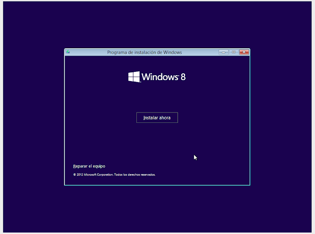This screenshot has height=234, width=315.
Task: Click the Windows 8 logo
Action: (x=157, y=77)
